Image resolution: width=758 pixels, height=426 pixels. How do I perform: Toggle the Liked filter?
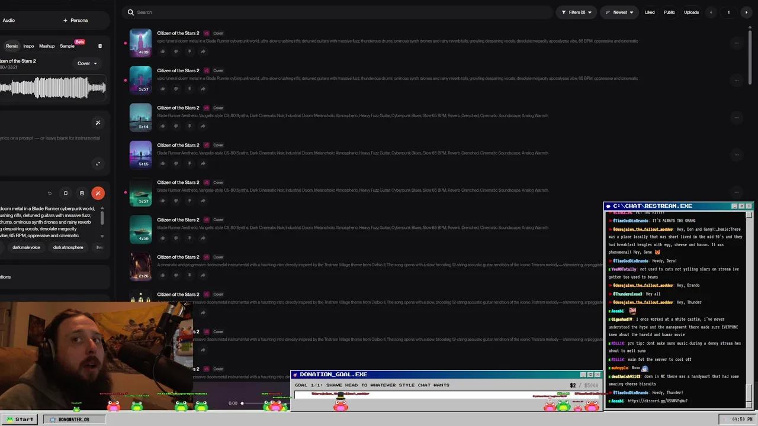(650, 12)
